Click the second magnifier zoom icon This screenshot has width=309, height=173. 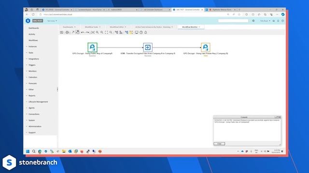point(102,32)
